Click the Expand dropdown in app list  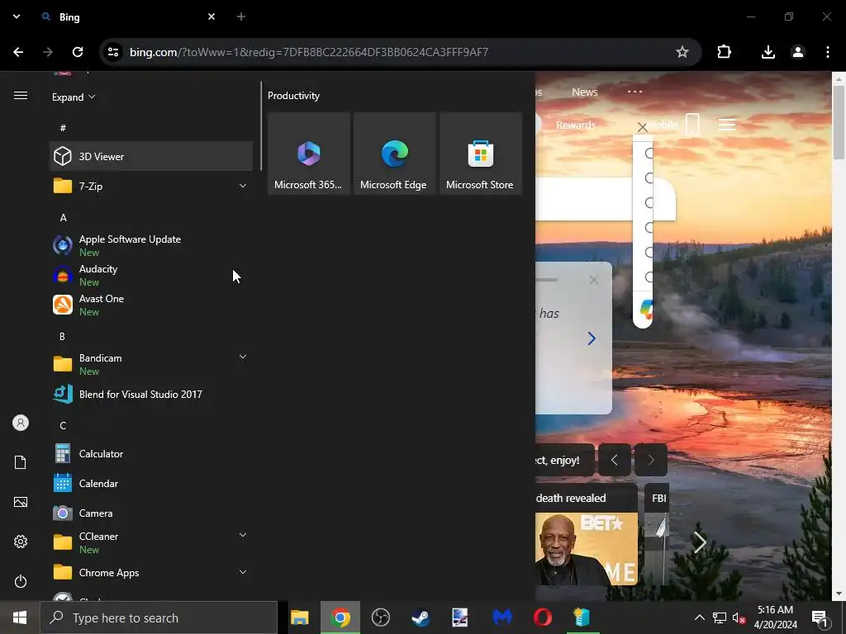point(74,97)
